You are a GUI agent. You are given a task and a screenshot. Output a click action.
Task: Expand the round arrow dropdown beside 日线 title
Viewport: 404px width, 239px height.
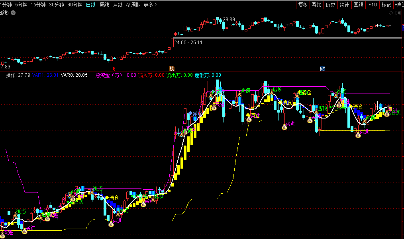click(x=14, y=13)
